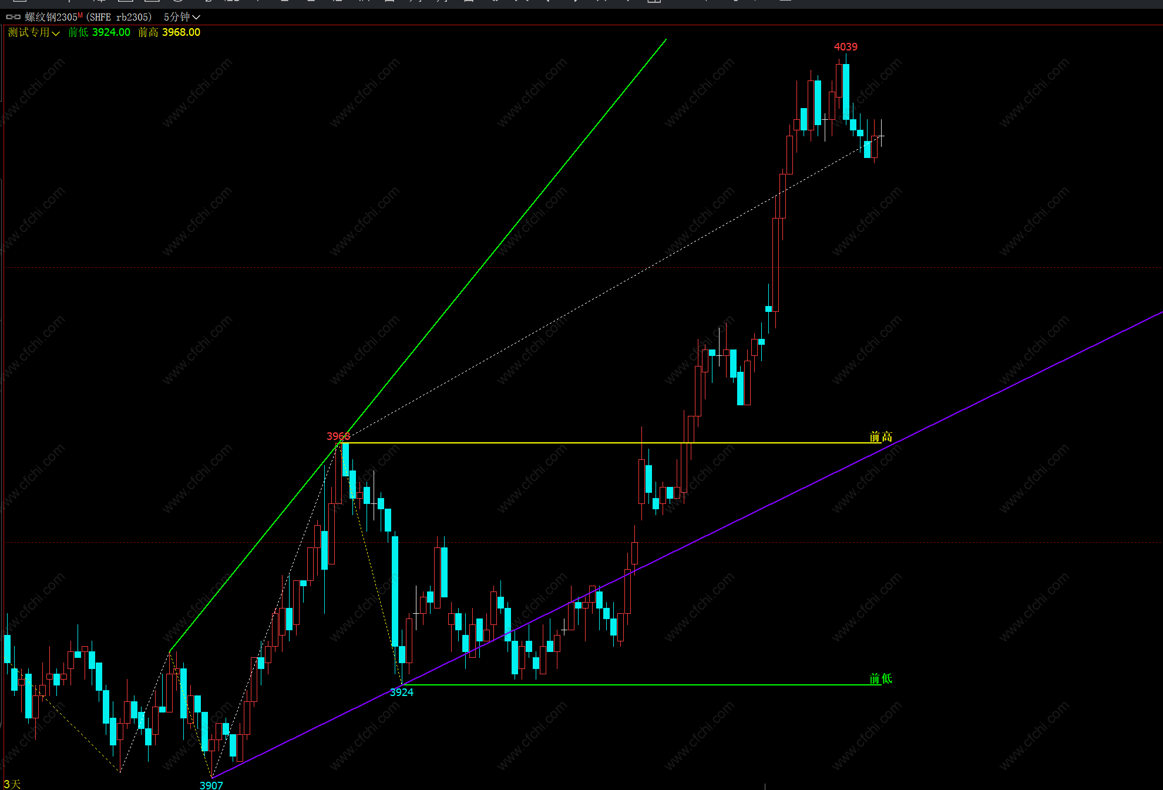Click the chain link icon beside contract name
The height and width of the screenshot is (790, 1163).
pos(13,17)
